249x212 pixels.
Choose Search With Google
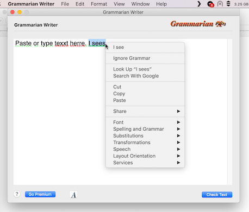(x=145, y=76)
